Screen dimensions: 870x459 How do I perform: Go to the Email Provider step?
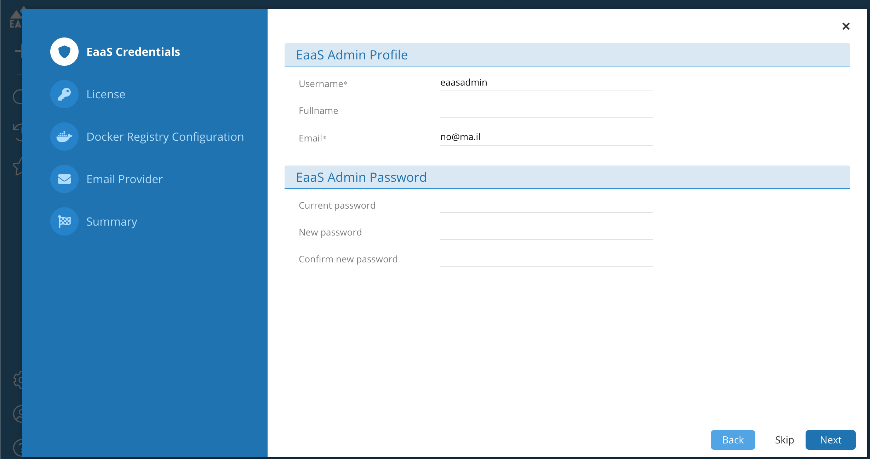tap(125, 179)
